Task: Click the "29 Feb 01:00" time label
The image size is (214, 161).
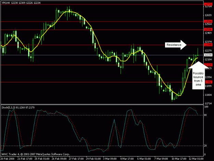Action: 93,159
